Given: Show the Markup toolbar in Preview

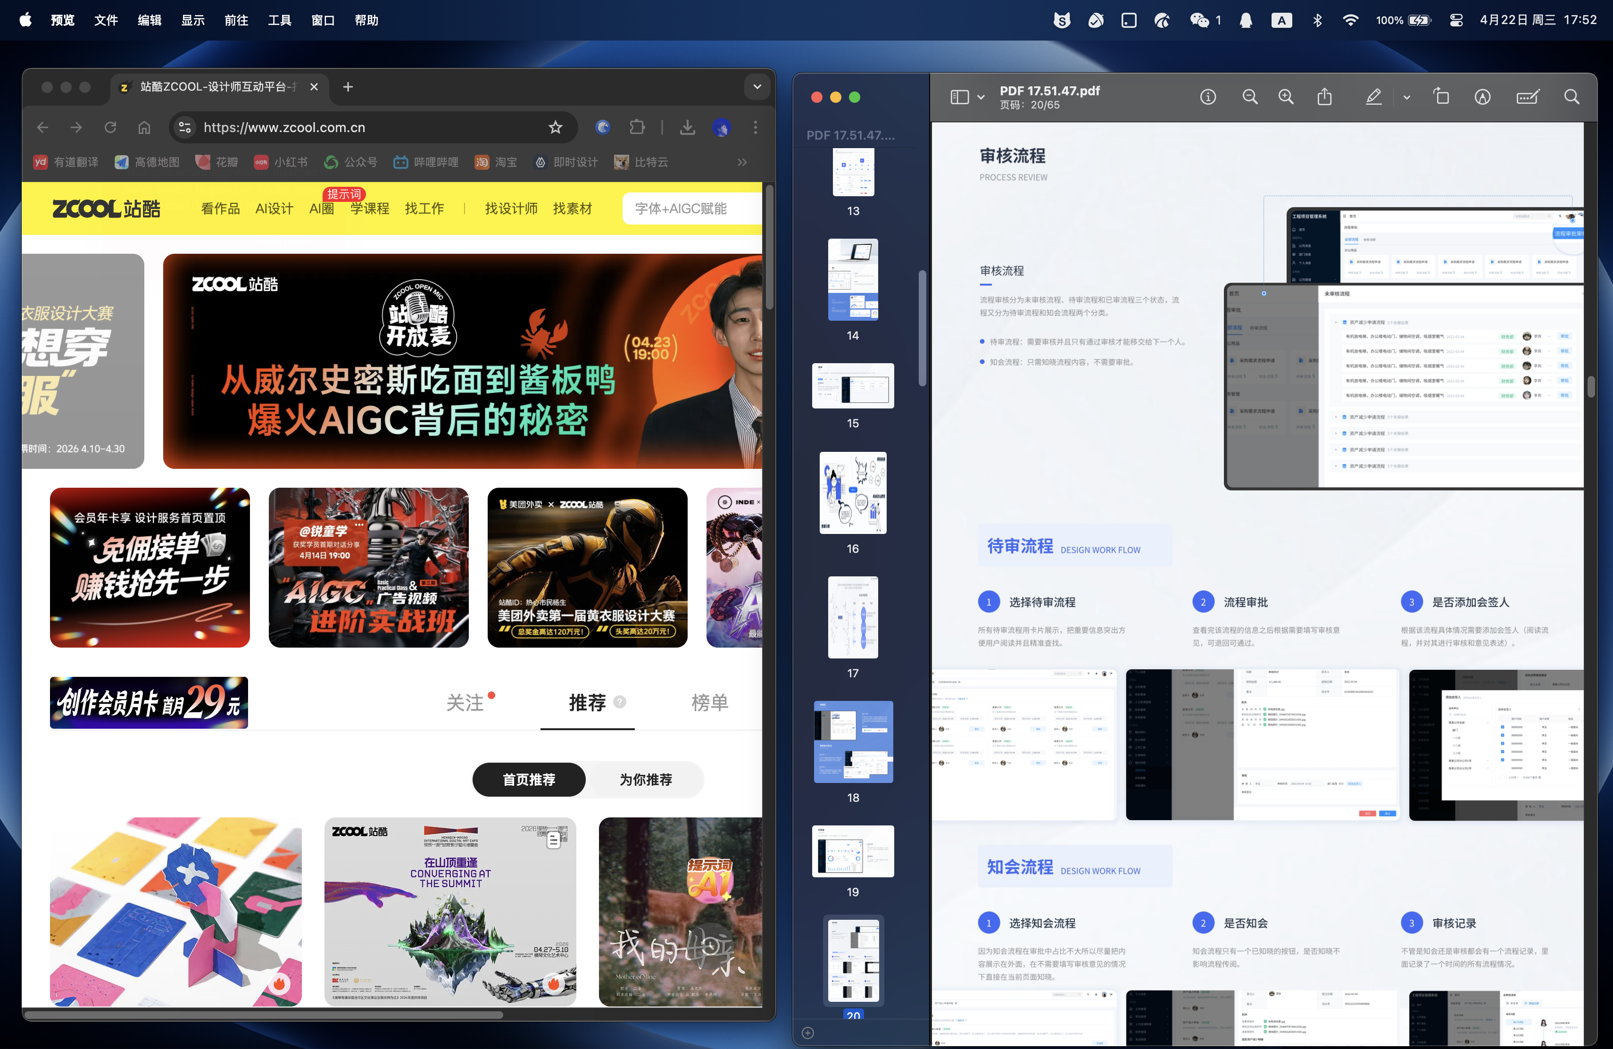Looking at the screenshot, I should pyautogui.click(x=1482, y=97).
